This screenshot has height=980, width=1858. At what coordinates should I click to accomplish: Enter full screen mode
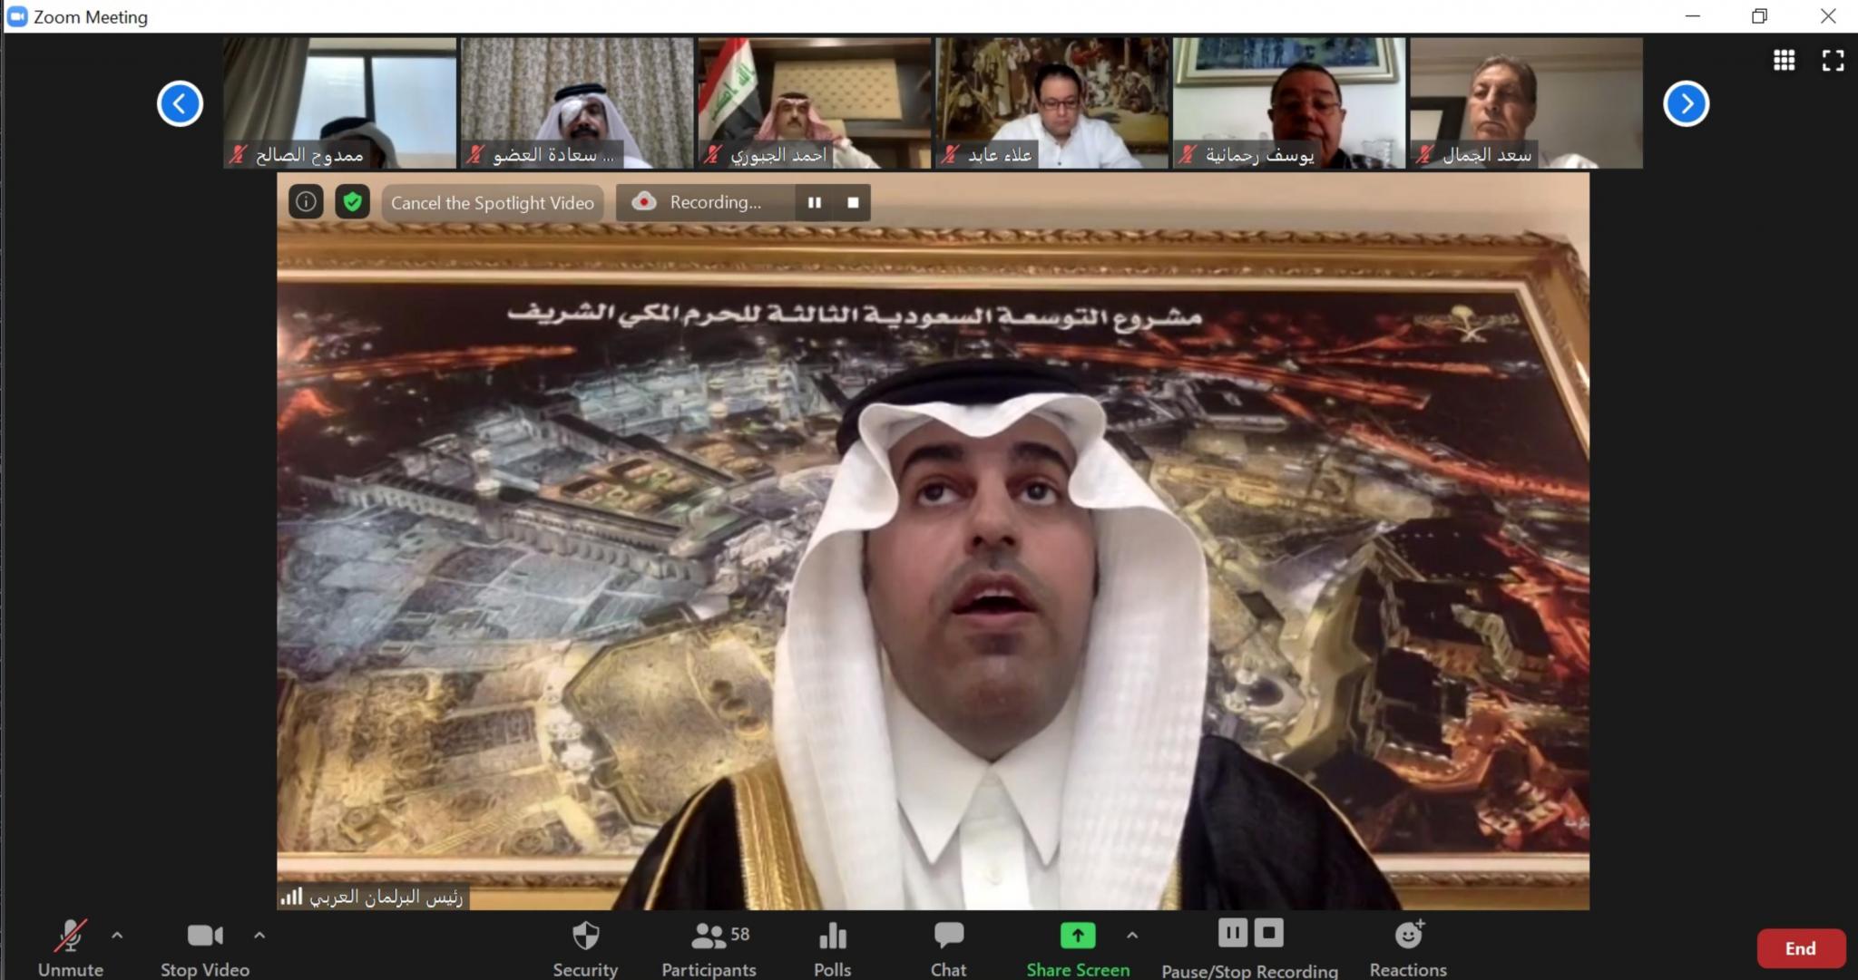(x=1833, y=60)
